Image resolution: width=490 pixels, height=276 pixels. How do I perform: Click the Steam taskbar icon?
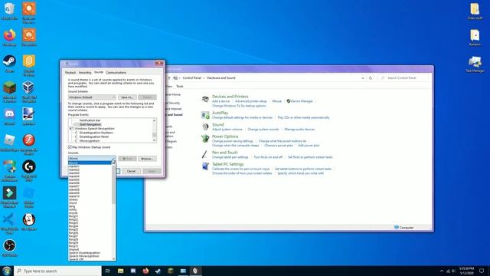point(158,271)
